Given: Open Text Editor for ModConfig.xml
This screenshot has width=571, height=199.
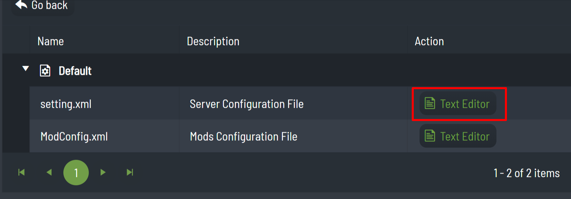Looking at the screenshot, I should click(x=458, y=136).
